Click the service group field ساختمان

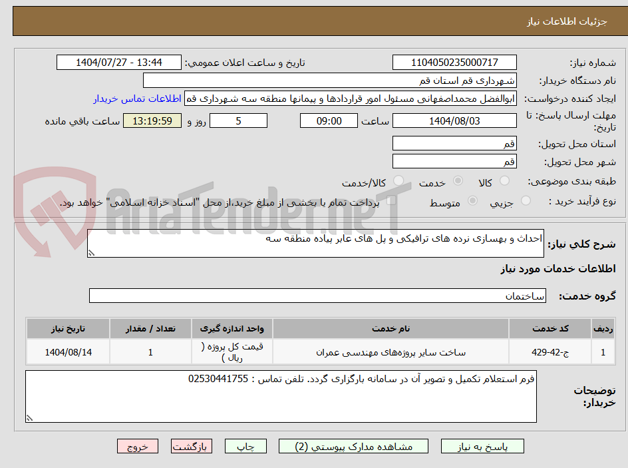pos(317,296)
